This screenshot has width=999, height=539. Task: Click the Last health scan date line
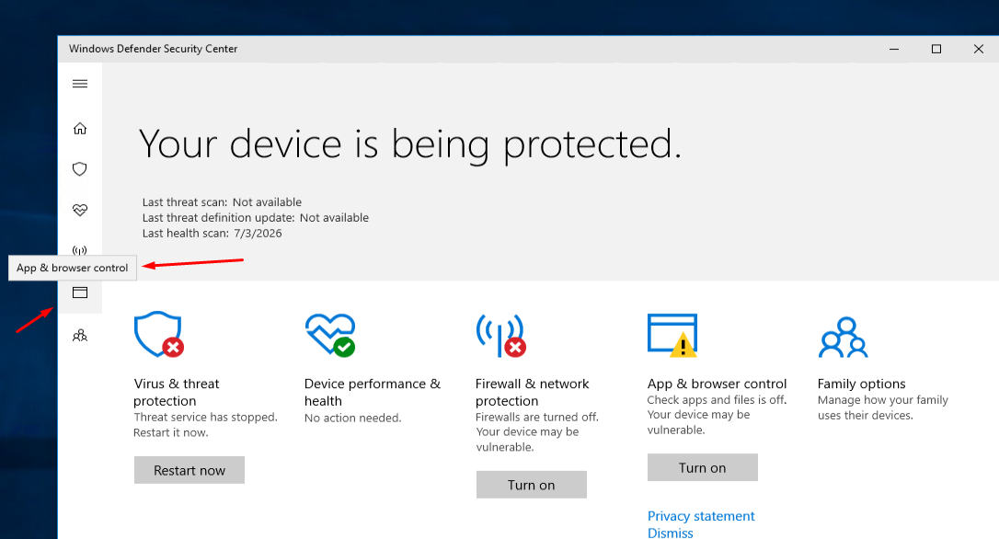click(x=212, y=234)
